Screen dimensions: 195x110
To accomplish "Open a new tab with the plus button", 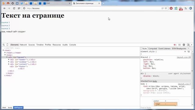I will [x=104, y=4].
